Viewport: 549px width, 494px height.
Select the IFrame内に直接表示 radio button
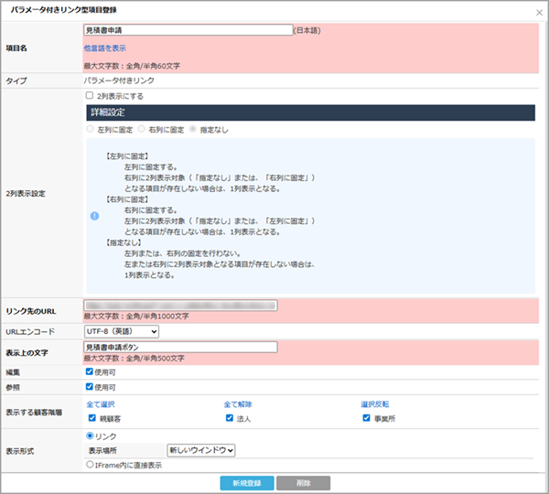point(89,465)
